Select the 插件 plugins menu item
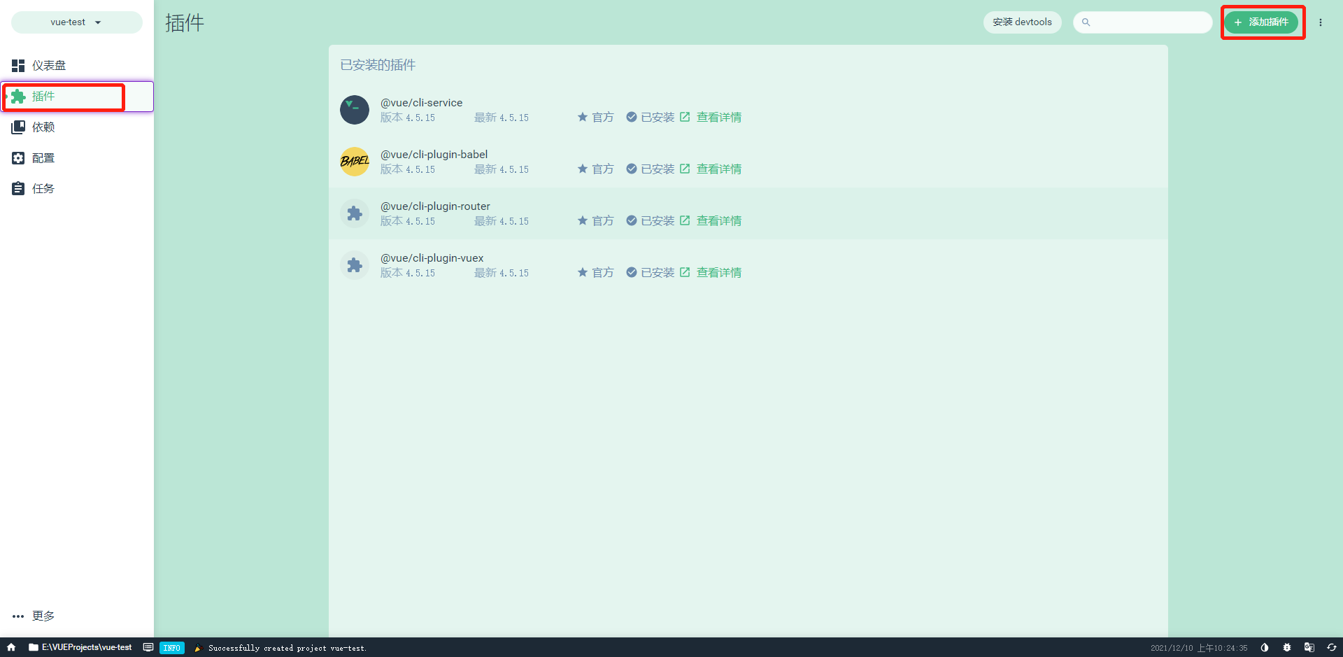1343x657 pixels. (77, 97)
